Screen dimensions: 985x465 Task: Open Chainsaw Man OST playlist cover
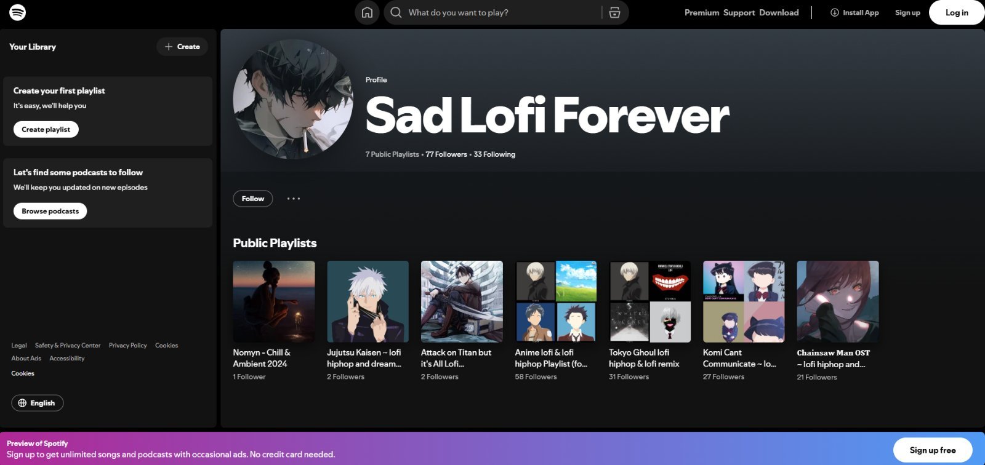pyautogui.click(x=838, y=301)
